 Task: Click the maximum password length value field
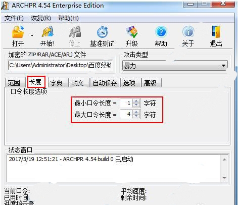pos(126,114)
